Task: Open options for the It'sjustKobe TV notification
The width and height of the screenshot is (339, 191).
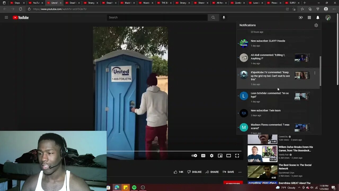Action: pos(315,73)
